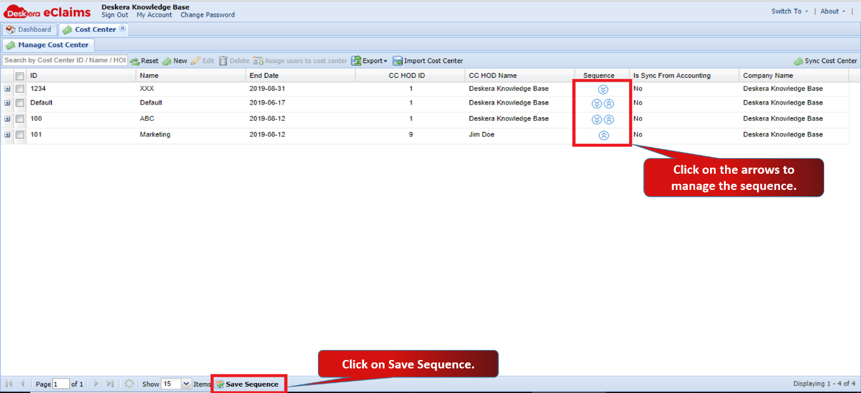Click the Save Sequence button
Image resolution: width=861 pixels, height=393 pixels.
pyautogui.click(x=248, y=384)
